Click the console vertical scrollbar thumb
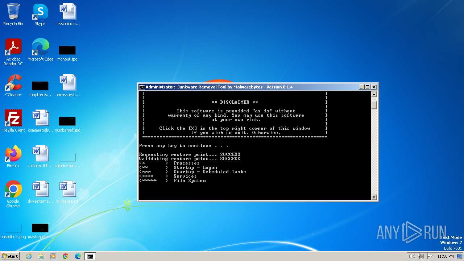The width and height of the screenshot is (464, 261). pyautogui.click(x=374, y=105)
